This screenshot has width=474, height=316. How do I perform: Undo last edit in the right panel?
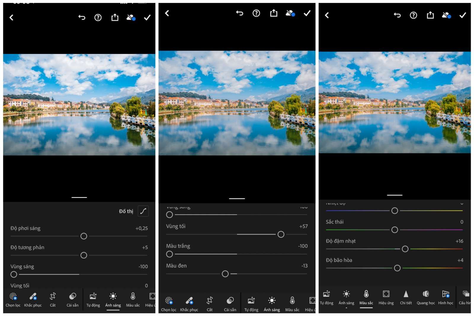[x=397, y=15]
